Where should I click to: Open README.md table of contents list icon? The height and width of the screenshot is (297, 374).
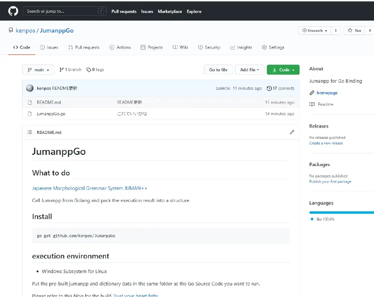[30, 132]
